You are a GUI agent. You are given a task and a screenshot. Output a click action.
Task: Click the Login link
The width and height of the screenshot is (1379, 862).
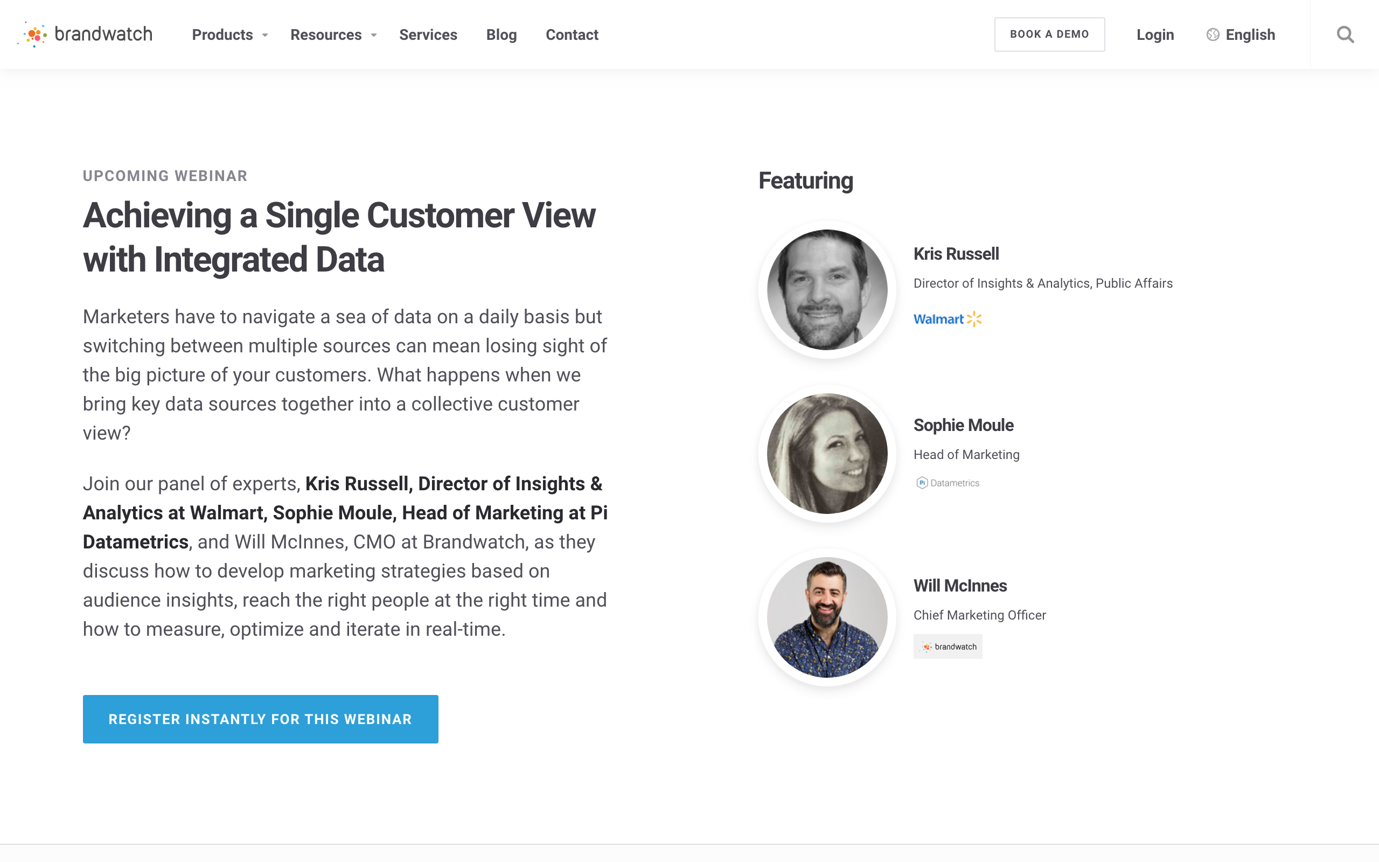[x=1155, y=35]
